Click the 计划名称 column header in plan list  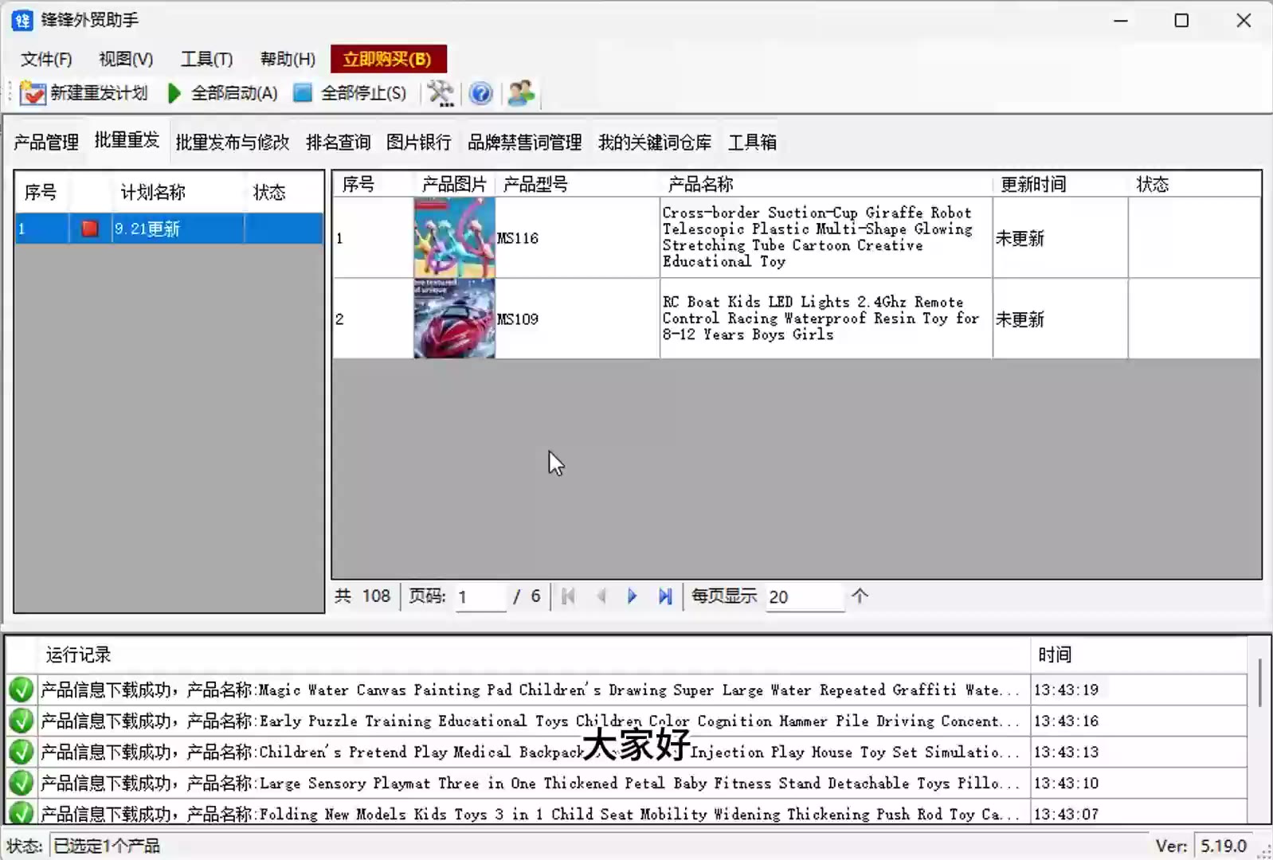[x=177, y=192]
